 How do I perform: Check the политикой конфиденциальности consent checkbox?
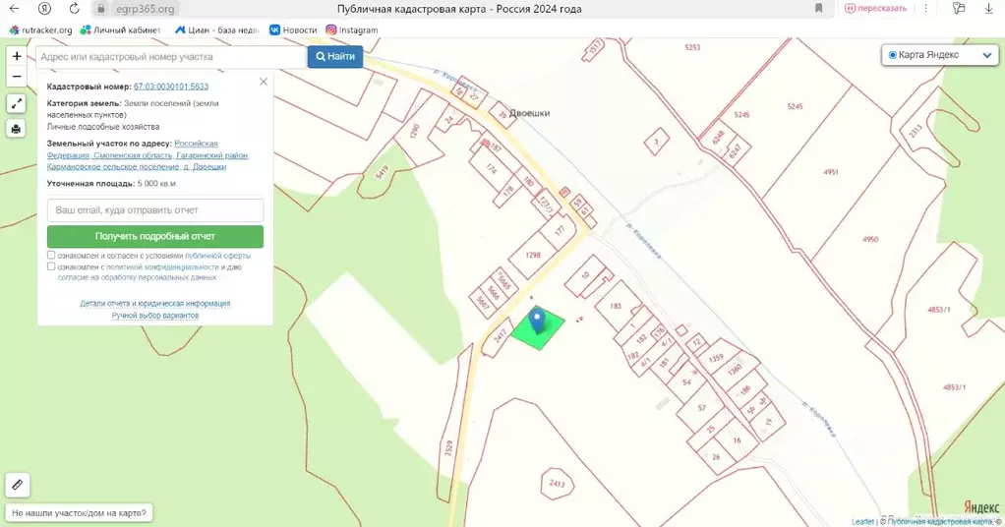(51, 266)
